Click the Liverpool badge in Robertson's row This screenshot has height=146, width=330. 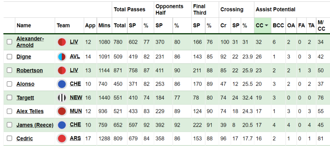pos(62,70)
